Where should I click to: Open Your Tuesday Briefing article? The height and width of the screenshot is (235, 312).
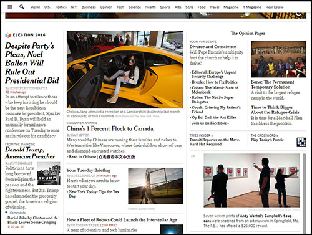[89, 170]
